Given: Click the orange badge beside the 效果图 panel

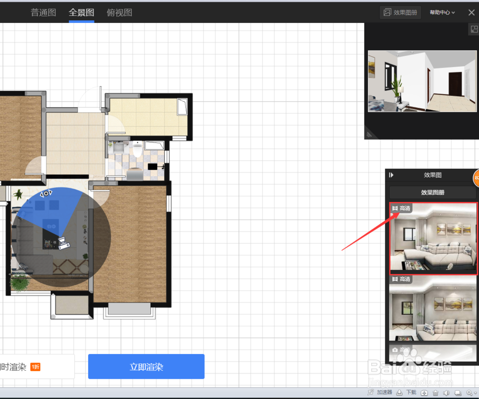Looking at the screenshot, I should [x=476, y=178].
